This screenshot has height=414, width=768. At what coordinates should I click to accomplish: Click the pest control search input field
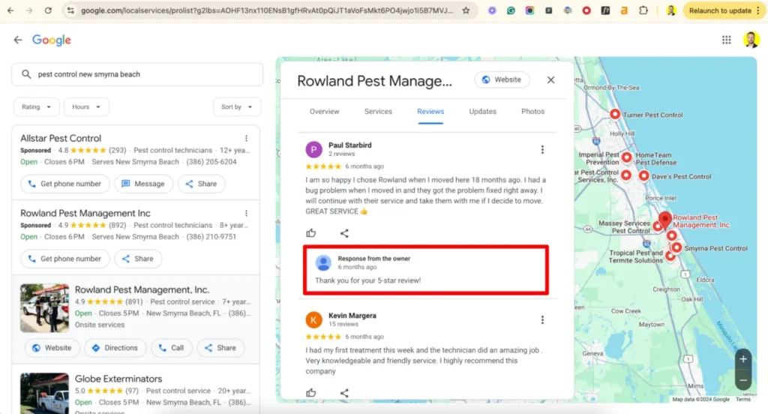(x=142, y=74)
